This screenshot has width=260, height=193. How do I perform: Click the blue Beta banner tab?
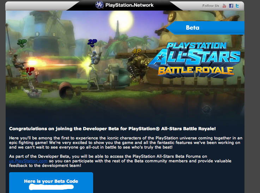206,28
